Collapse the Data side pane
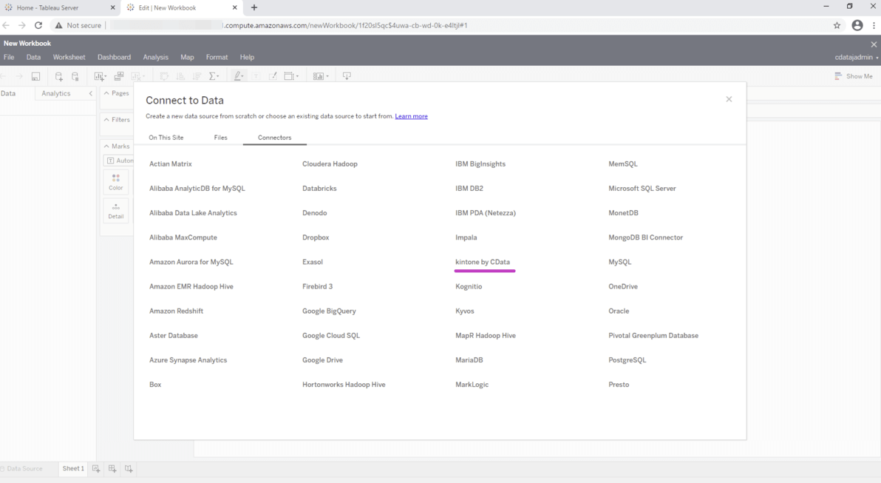 pos(91,94)
